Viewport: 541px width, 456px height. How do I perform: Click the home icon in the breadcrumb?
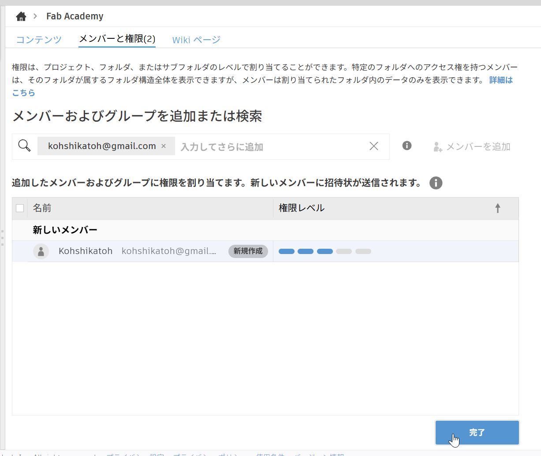20,15
